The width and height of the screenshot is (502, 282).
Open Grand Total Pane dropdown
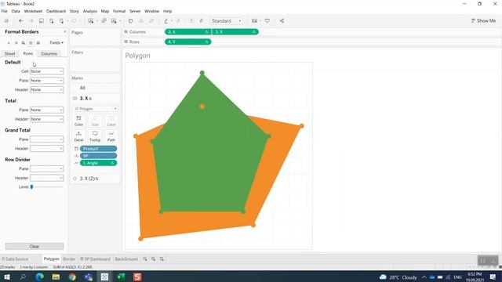pos(47,139)
